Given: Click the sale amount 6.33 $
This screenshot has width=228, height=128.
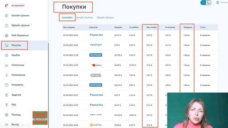Looking at the screenshot, I should coord(117,45).
